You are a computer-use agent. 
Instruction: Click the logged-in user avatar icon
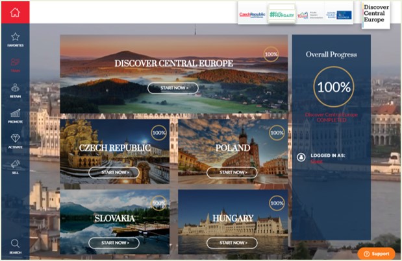[301, 157]
